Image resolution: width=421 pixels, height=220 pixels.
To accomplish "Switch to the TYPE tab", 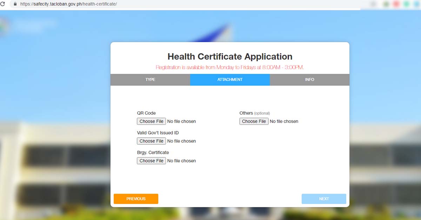I will (150, 80).
